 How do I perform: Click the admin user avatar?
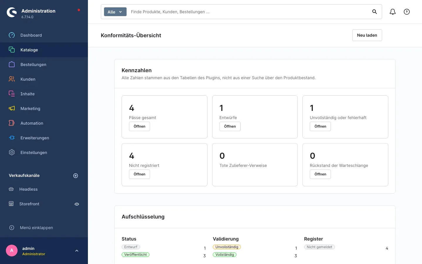12,251
